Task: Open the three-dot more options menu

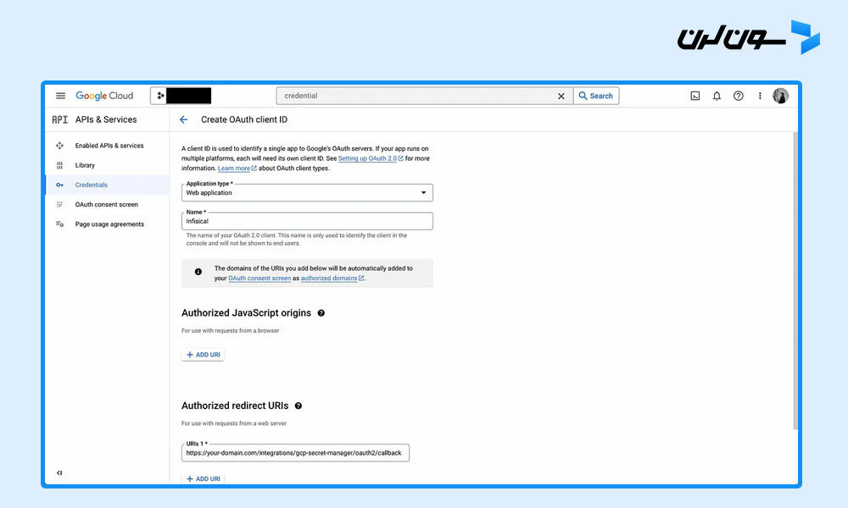Action: pos(760,96)
